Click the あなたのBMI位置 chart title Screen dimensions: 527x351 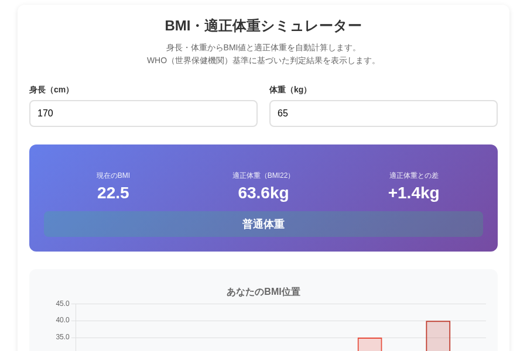(263, 292)
